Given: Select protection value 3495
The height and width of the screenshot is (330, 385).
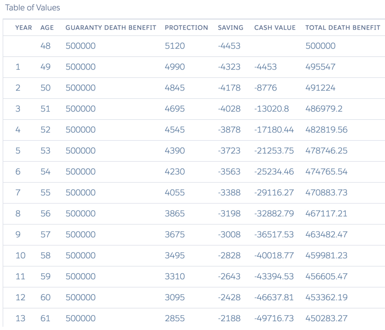Looking at the screenshot, I should (x=175, y=256).
